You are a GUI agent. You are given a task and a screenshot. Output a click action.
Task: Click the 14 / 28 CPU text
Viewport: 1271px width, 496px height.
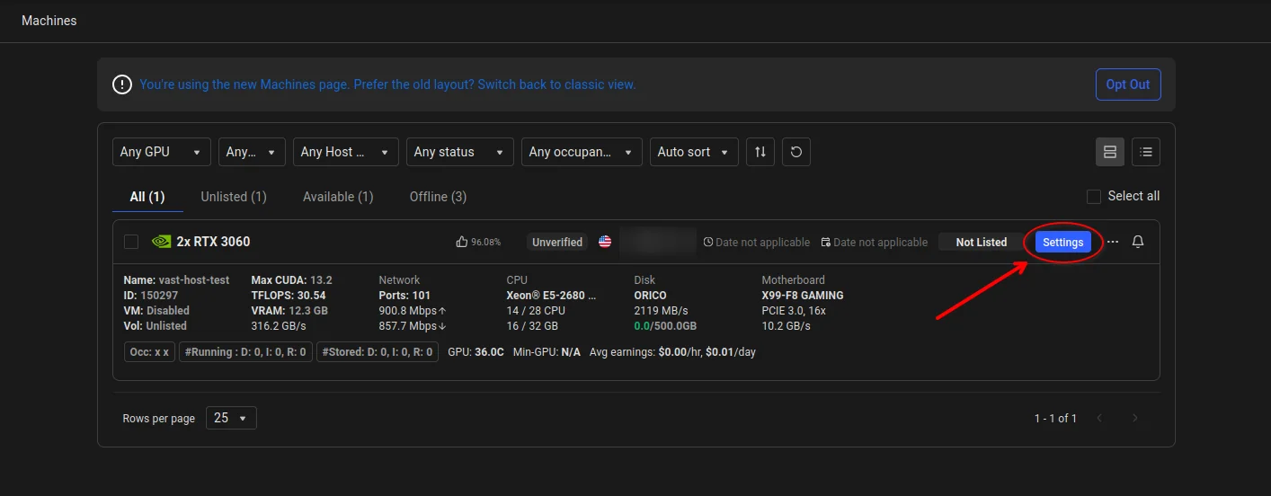[535, 310]
